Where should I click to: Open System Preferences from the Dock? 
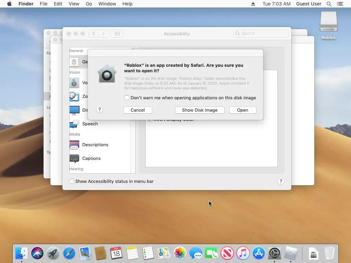tap(275, 253)
